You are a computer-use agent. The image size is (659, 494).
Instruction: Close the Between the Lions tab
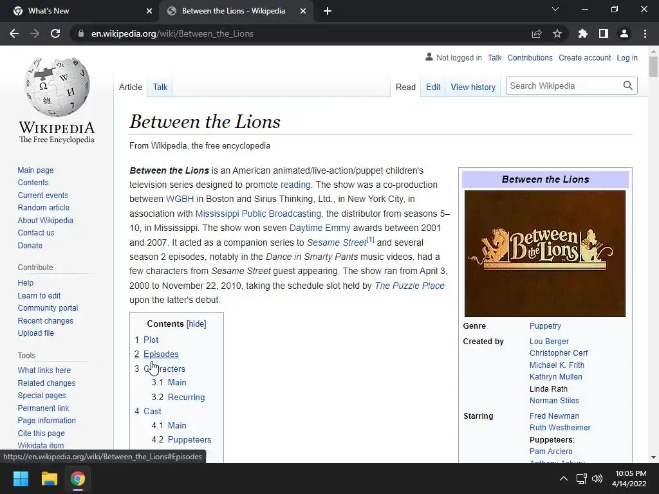click(303, 11)
